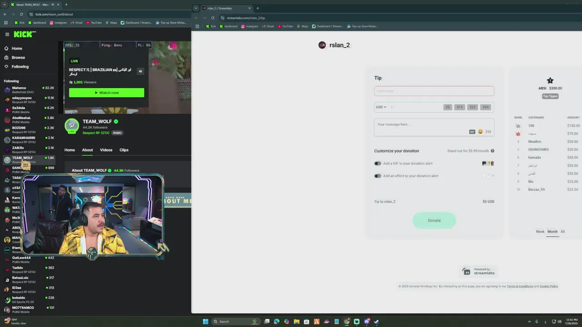The image size is (582, 327).
Task: Switch to the Videos channel tab
Action: pyautogui.click(x=106, y=150)
